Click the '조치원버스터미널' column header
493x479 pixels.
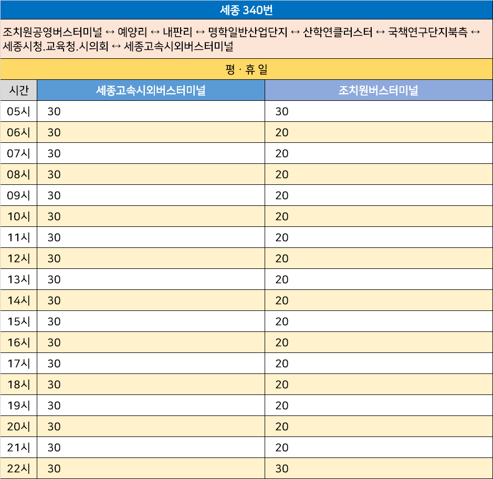click(x=378, y=90)
